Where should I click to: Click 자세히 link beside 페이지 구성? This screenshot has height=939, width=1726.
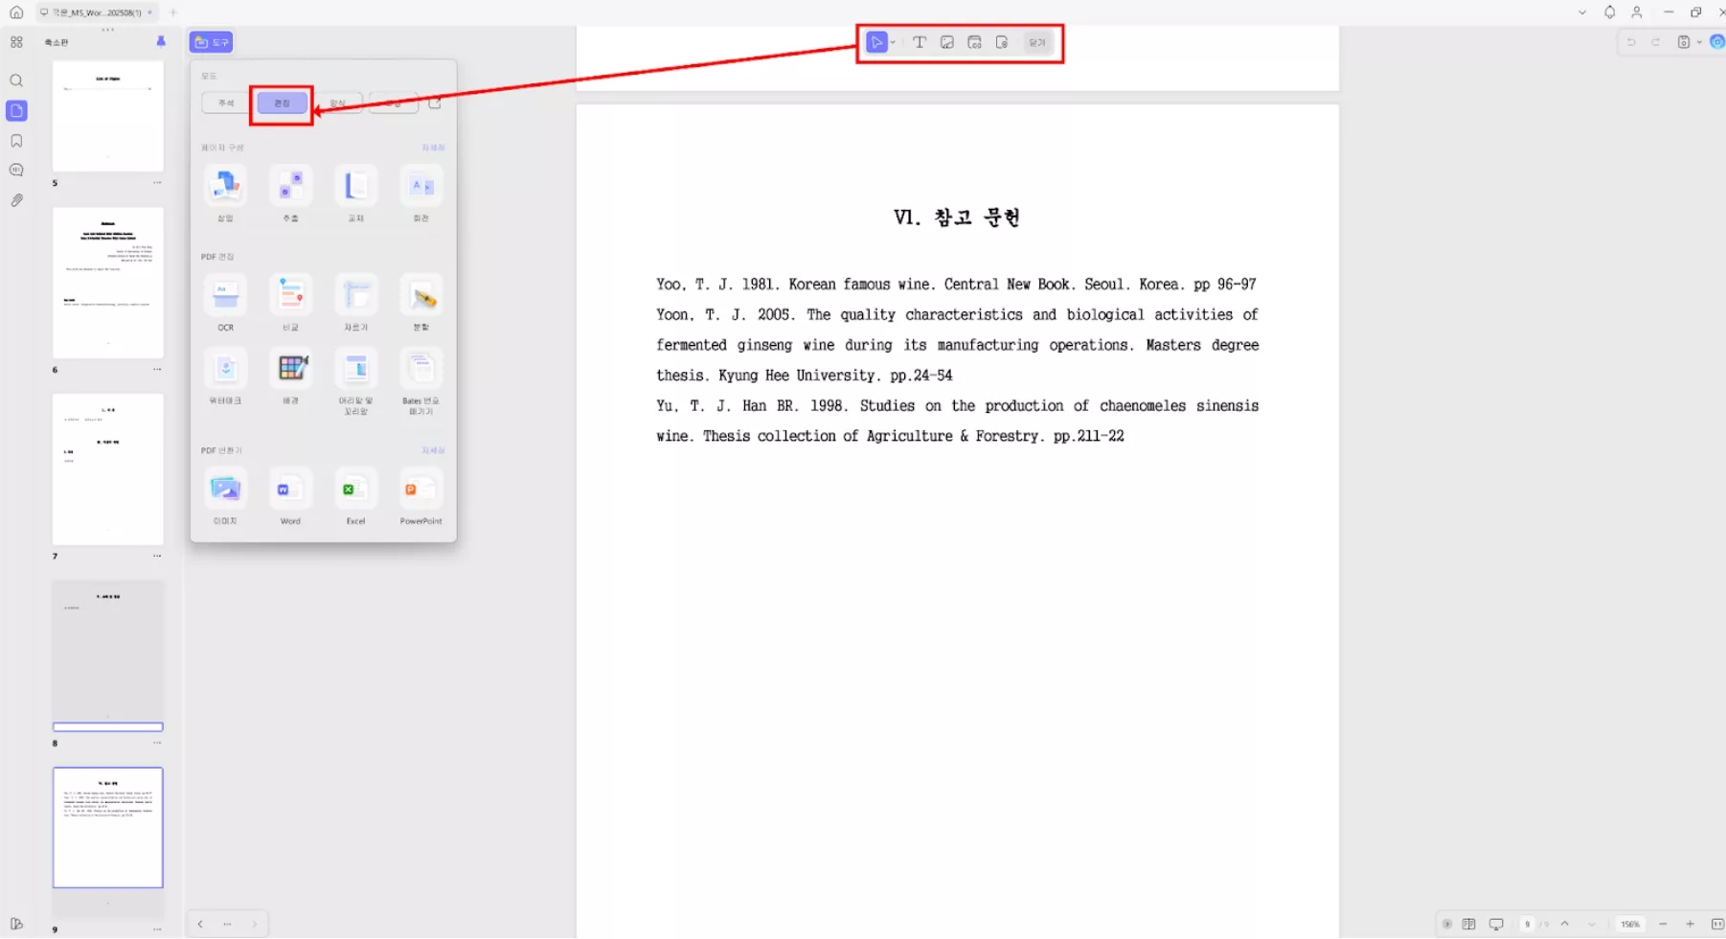click(433, 148)
